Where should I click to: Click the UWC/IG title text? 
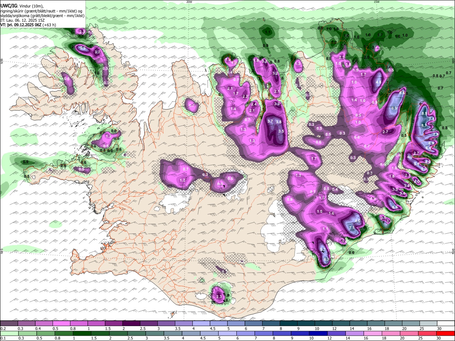(x=9, y=6)
